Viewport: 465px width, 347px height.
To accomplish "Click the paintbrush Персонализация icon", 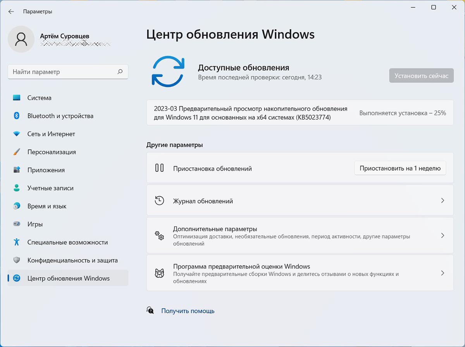I will pyautogui.click(x=17, y=152).
